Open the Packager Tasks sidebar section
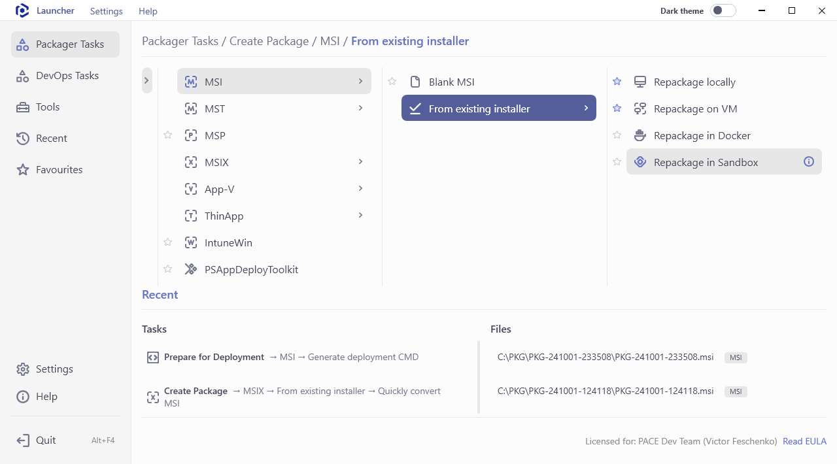 (x=65, y=44)
